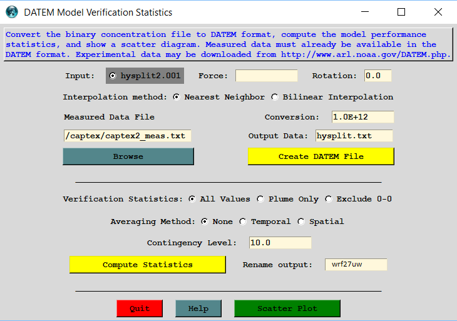The width and height of the screenshot is (457, 321).
Task: Edit the Conversion factor field
Action: [362, 117]
